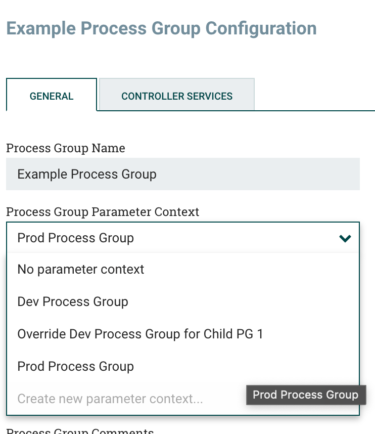Choose "Dev Process Group" from the list
The height and width of the screenshot is (434, 375).
click(73, 301)
